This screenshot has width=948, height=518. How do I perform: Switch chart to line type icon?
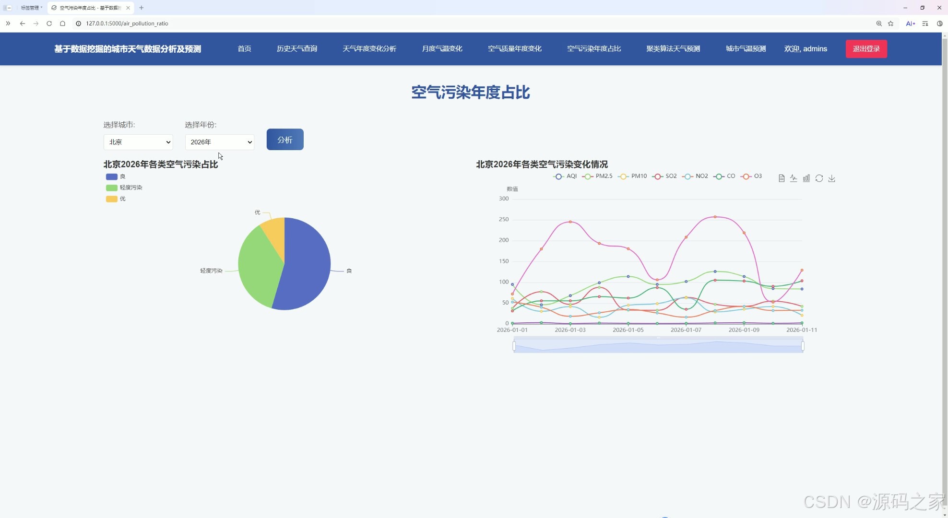pyautogui.click(x=794, y=178)
